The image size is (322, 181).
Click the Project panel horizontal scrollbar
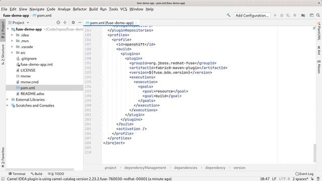pos(40,169)
